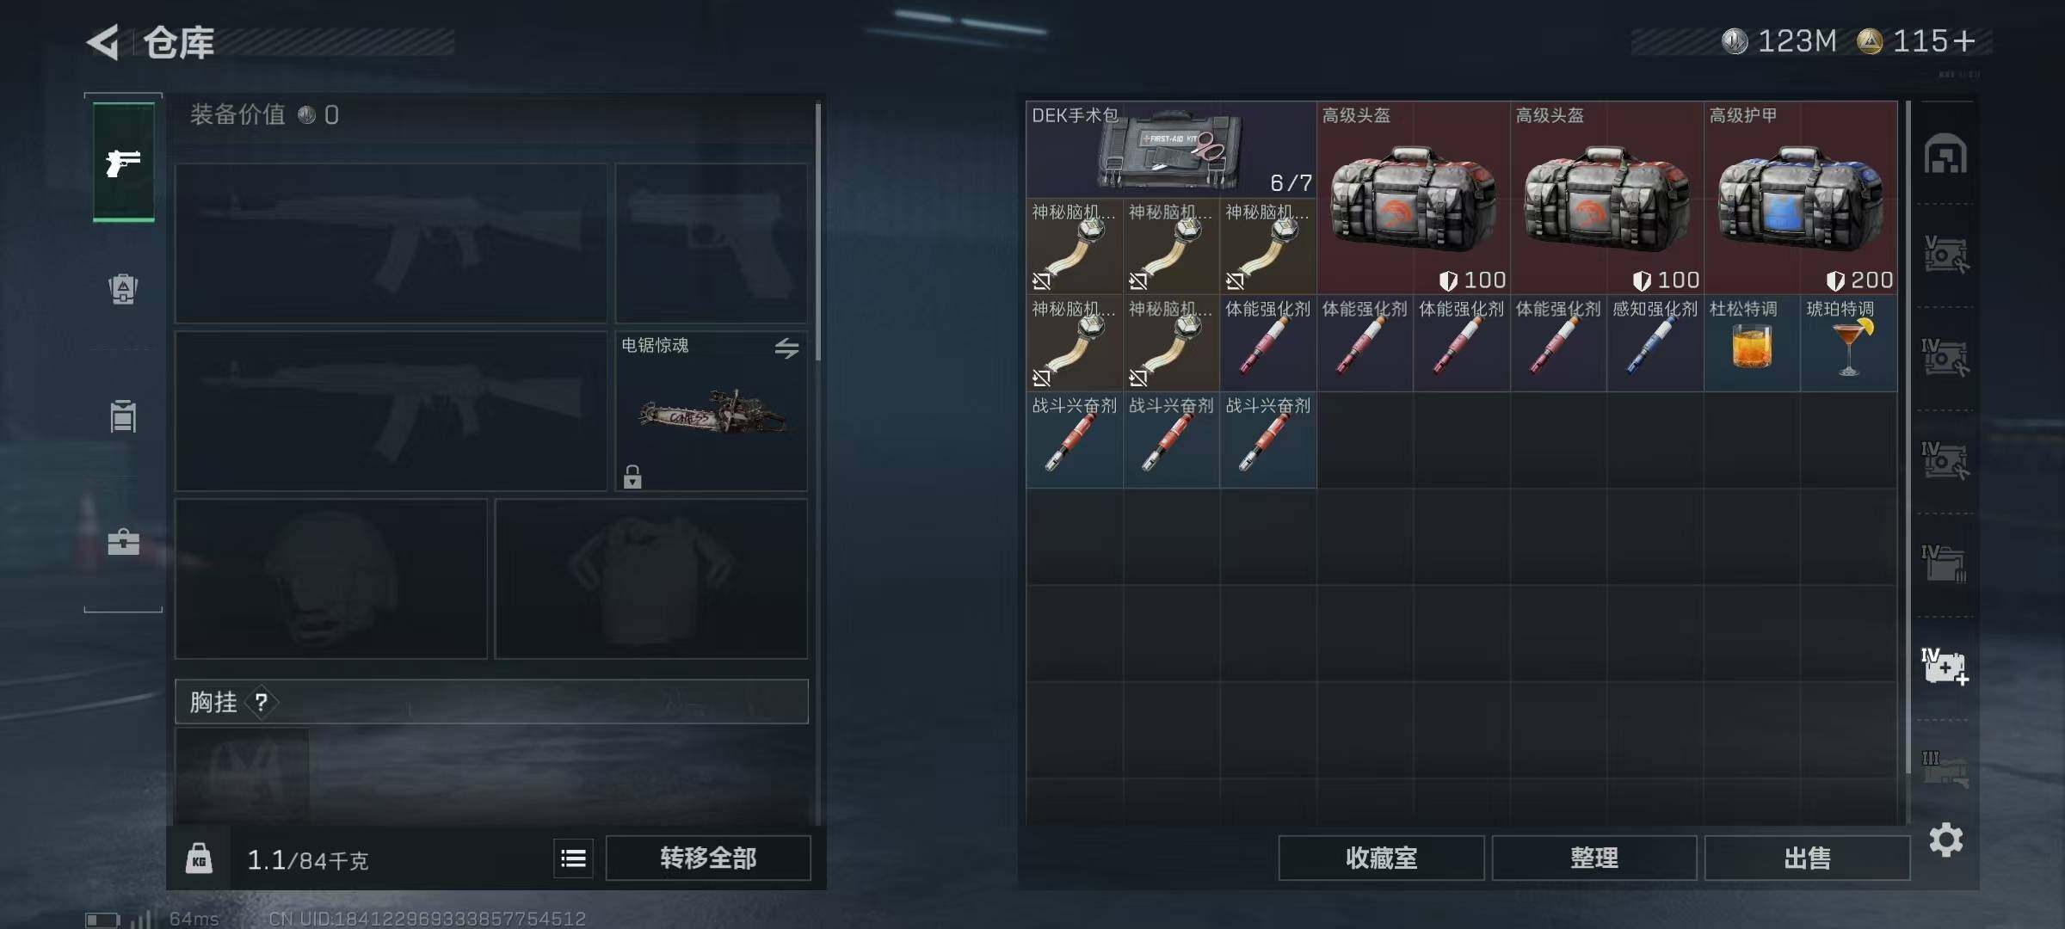Click the gold currency plus to add

pos(1963,40)
